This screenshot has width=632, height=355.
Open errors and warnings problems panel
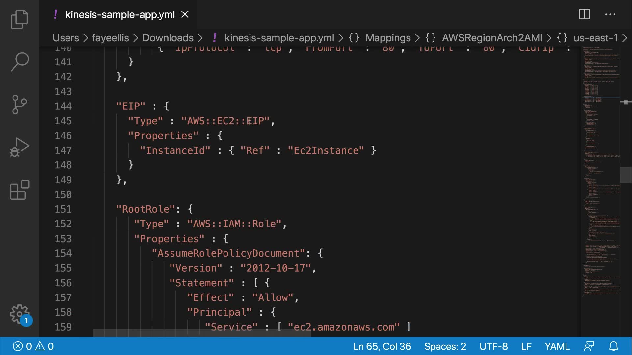(33, 346)
